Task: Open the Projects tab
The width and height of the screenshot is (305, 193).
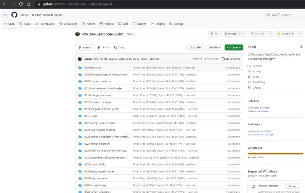Action: (107, 24)
